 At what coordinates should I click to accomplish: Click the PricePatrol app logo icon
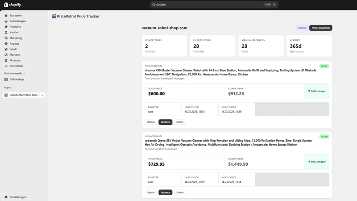point(54,16)
